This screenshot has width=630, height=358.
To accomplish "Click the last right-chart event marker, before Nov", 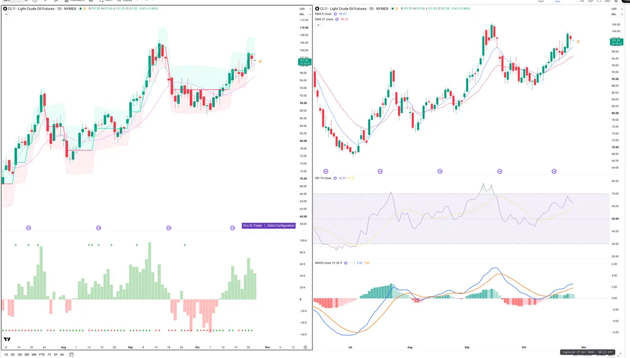I will point(554,171).
